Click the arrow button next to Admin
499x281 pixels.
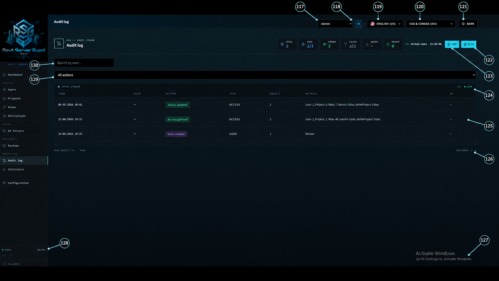pyautogui.click(x=358, y=24)
